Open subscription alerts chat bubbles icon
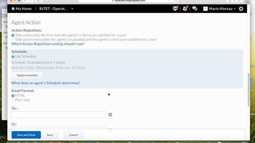Viewport: 255px width, 143px height. tap(195, 9)
